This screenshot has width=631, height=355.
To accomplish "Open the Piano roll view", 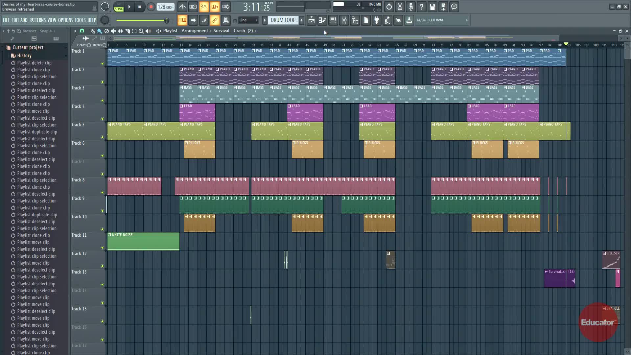I will 322,20.
